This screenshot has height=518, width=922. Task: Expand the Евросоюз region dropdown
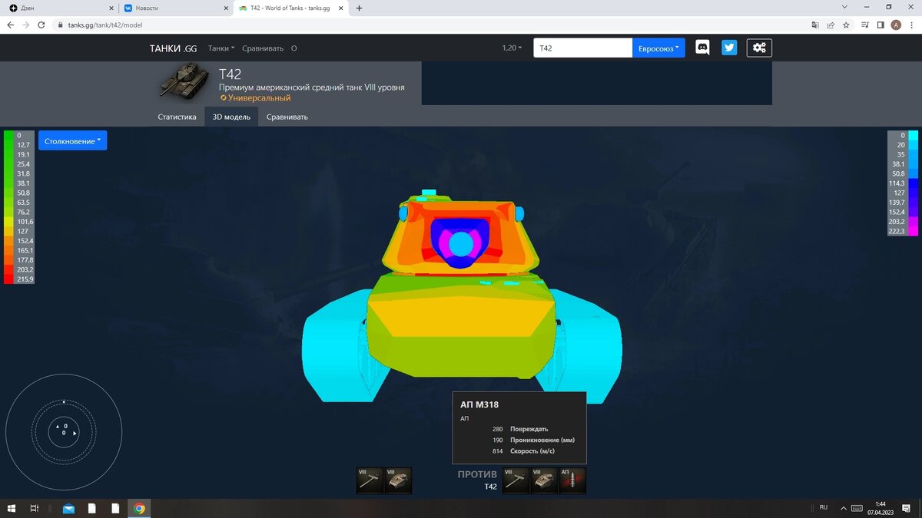[x=658, y=48]
